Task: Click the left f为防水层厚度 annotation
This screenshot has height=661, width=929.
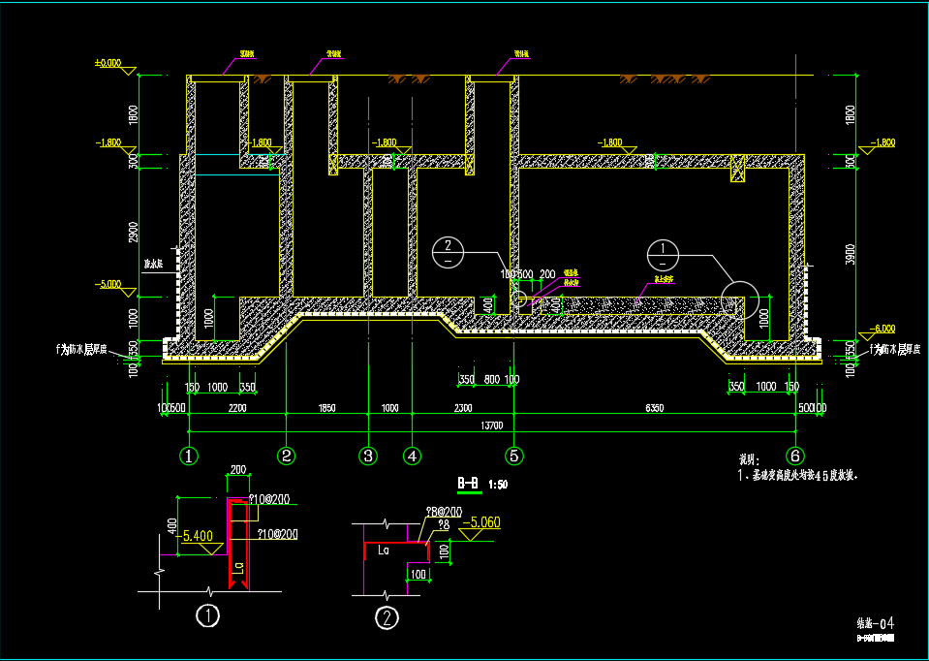Action: (83, 349)
